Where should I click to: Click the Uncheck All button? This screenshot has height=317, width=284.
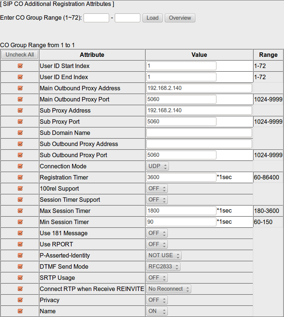(20, 55)
